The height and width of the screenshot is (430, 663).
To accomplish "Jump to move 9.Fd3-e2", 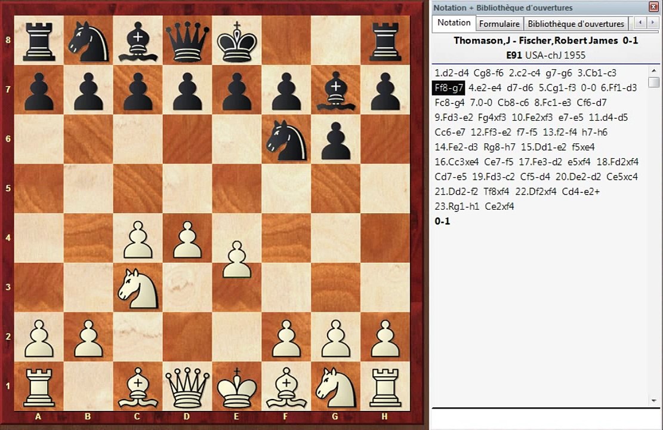I will point(454,117).
